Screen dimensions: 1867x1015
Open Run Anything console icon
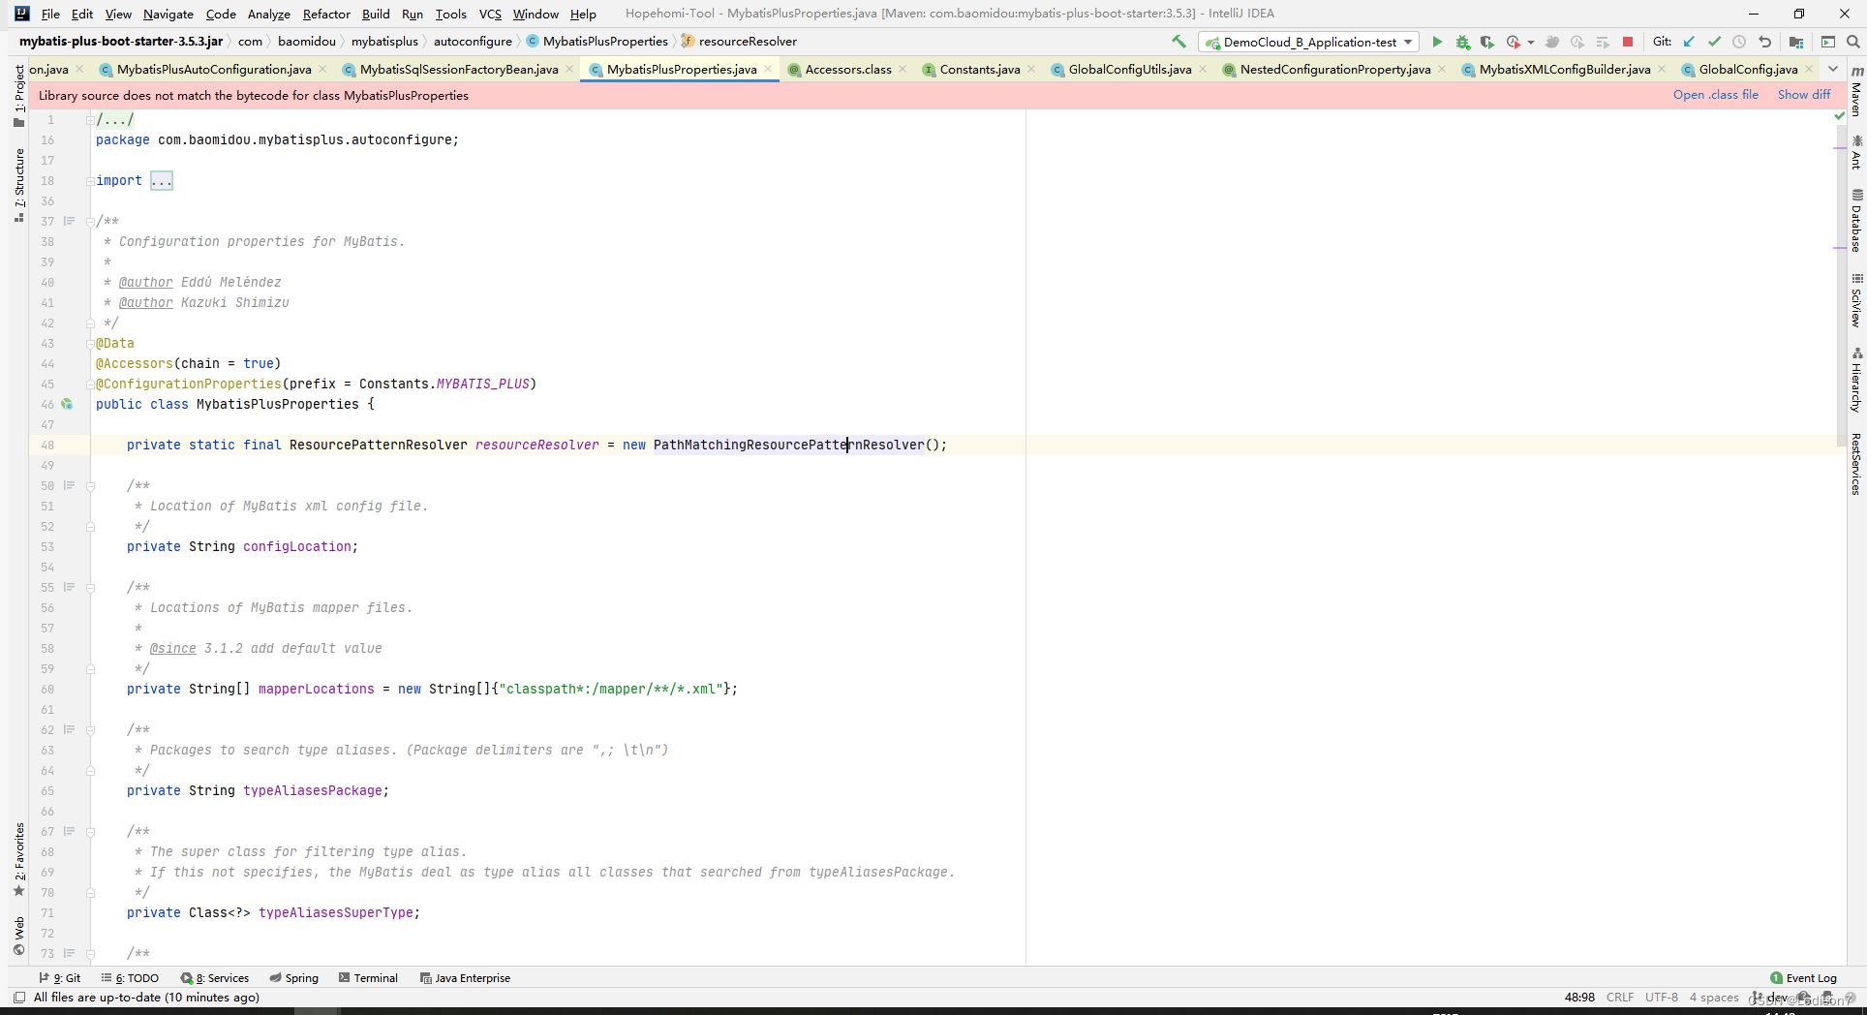[x=1828, y=42]
